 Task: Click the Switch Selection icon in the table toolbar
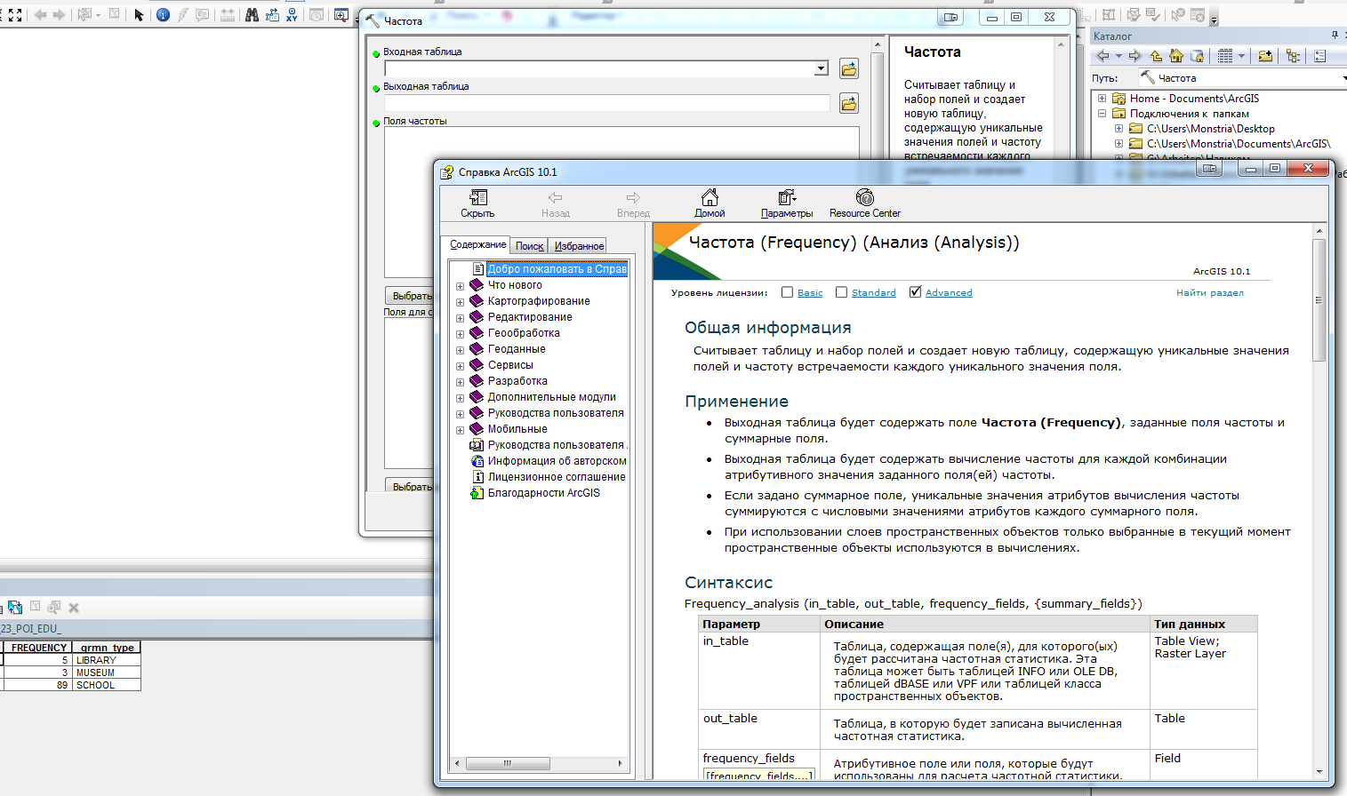15,608
